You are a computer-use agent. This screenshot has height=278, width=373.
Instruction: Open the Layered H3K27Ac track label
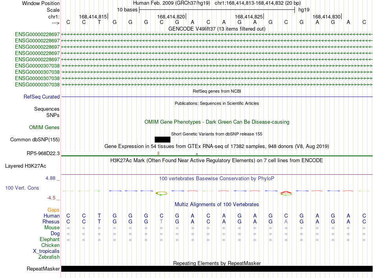coord(26,166)
